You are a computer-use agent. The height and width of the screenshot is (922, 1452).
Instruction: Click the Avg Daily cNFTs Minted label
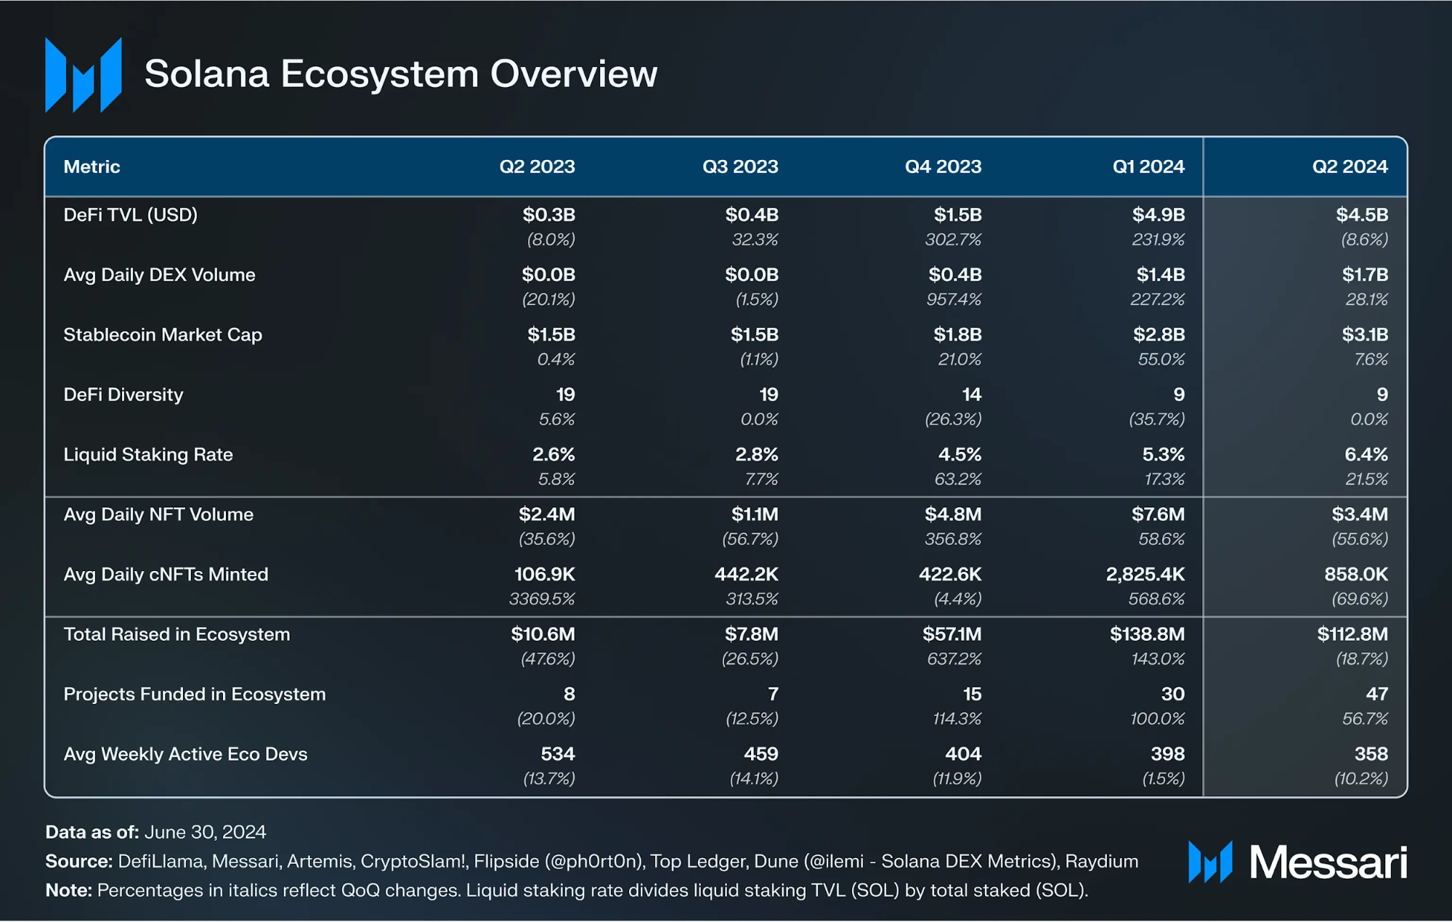(166, 575)
